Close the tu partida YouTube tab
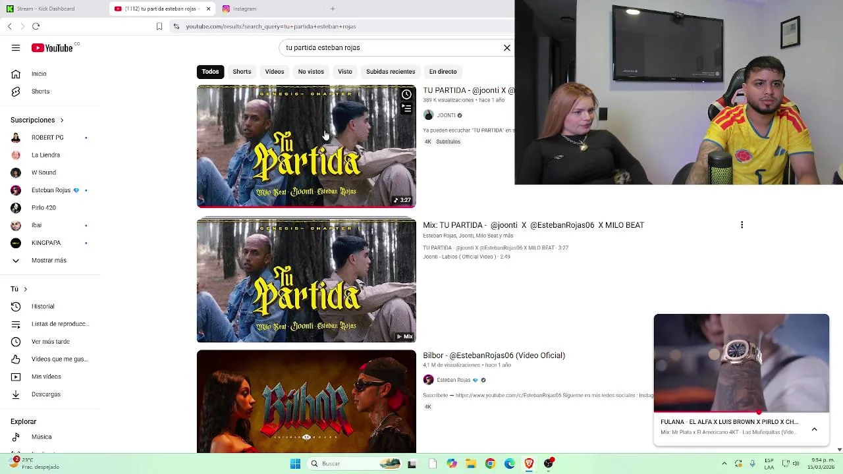Screen dimensions: 843x474 (208, 9)
